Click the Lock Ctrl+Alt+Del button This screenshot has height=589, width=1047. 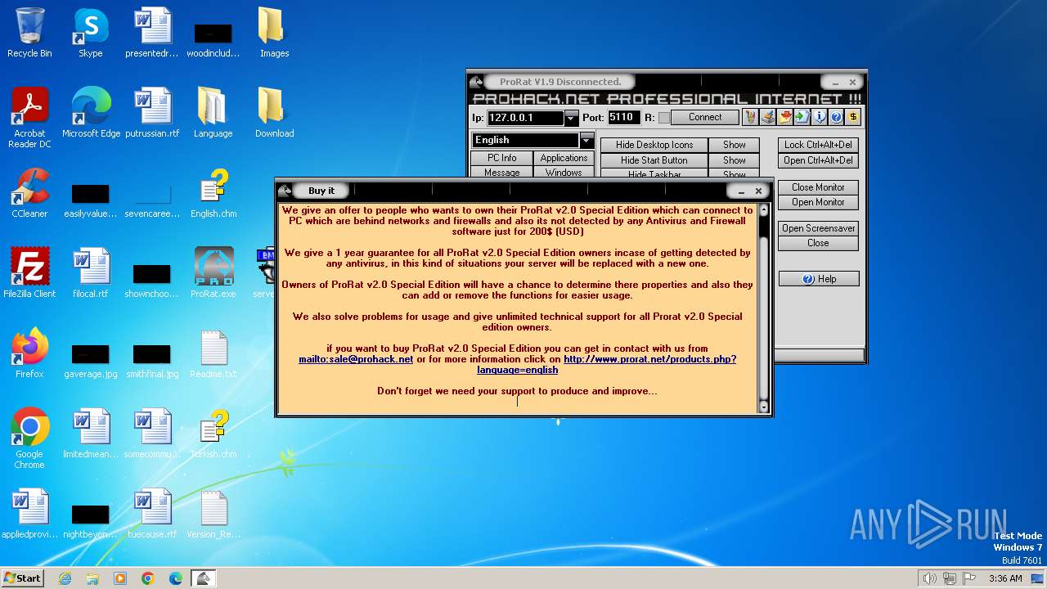point(818,145)
